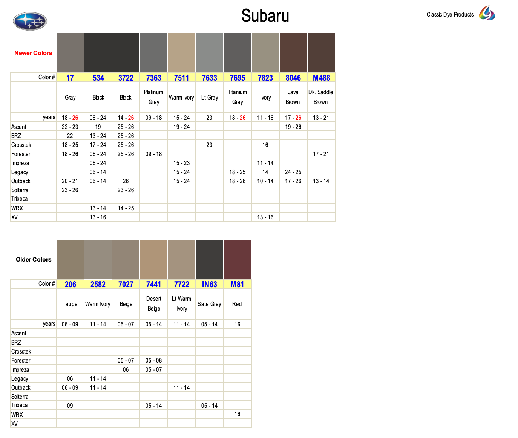
Task: Click color number 7441
Action: click(154, 284)
